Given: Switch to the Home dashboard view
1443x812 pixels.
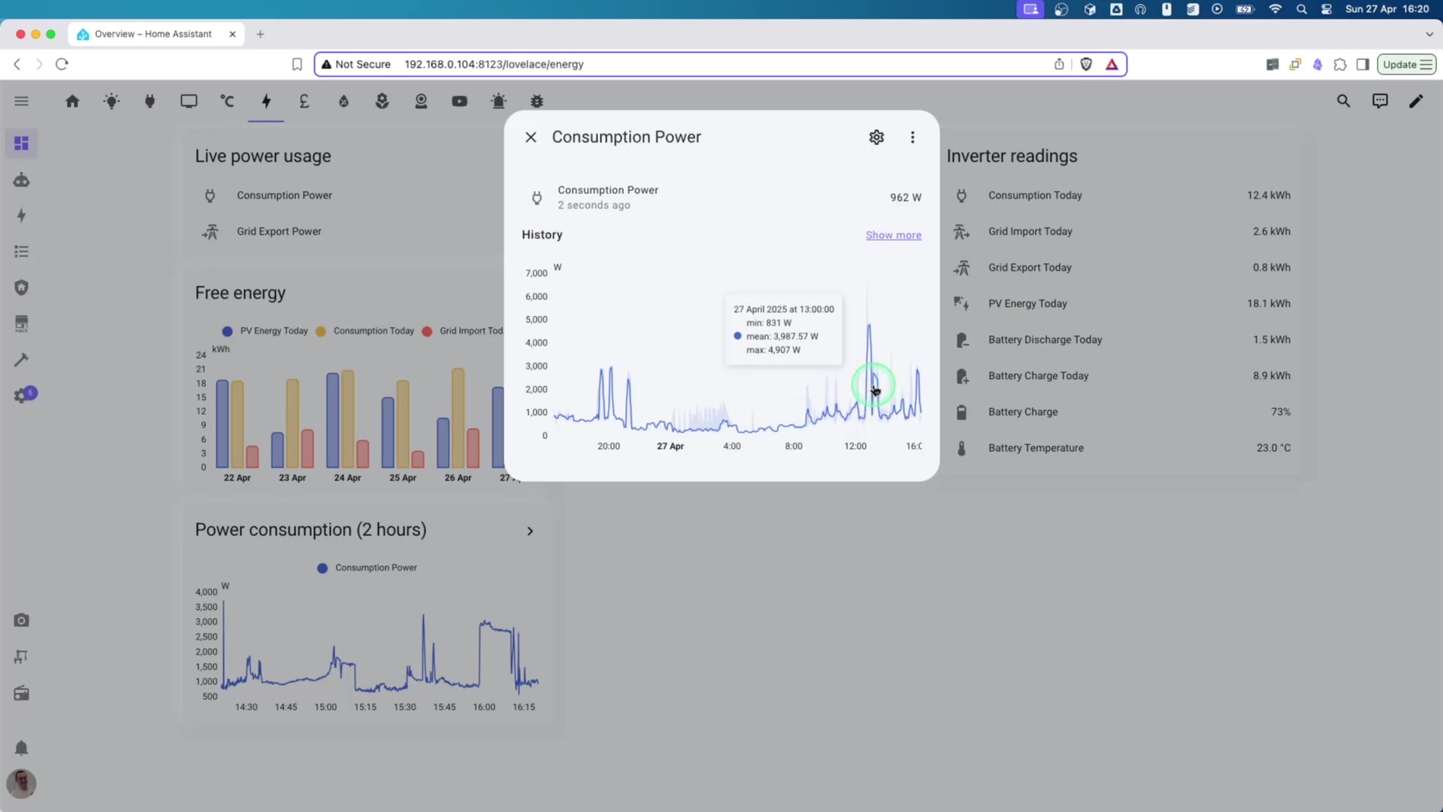Looking at the screenshot, I should point(73,101).
